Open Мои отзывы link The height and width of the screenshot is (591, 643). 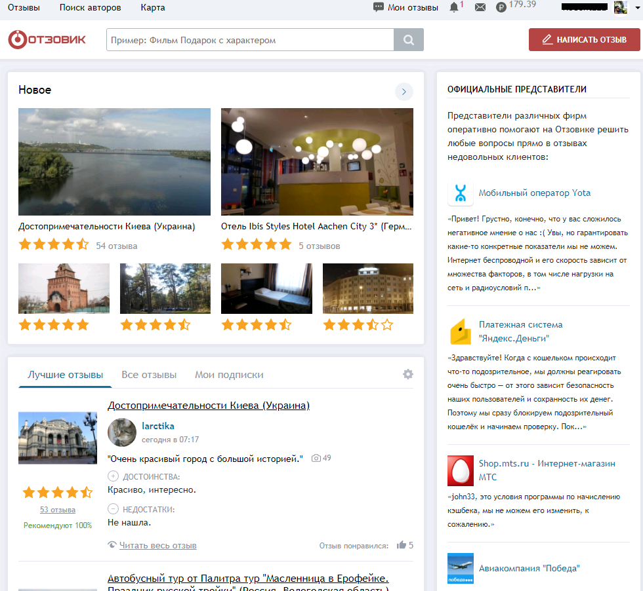coord(413,7)
